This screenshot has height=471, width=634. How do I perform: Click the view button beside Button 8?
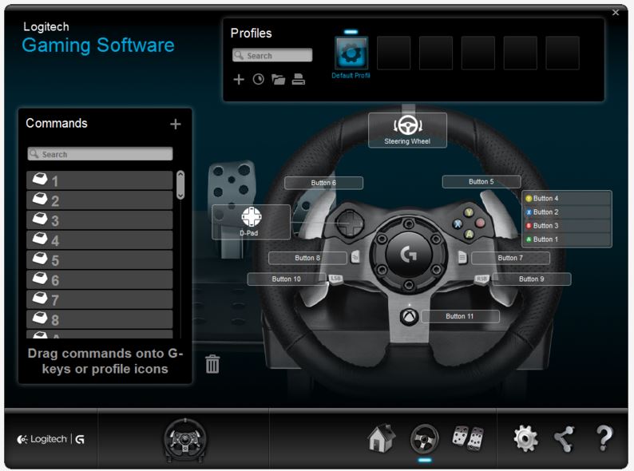[x=355, y=257]
